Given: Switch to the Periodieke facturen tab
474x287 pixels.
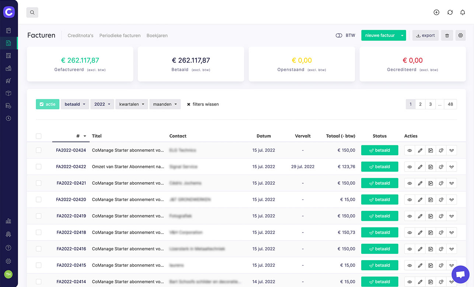Looking at the screenshot, I should point(120,36).
